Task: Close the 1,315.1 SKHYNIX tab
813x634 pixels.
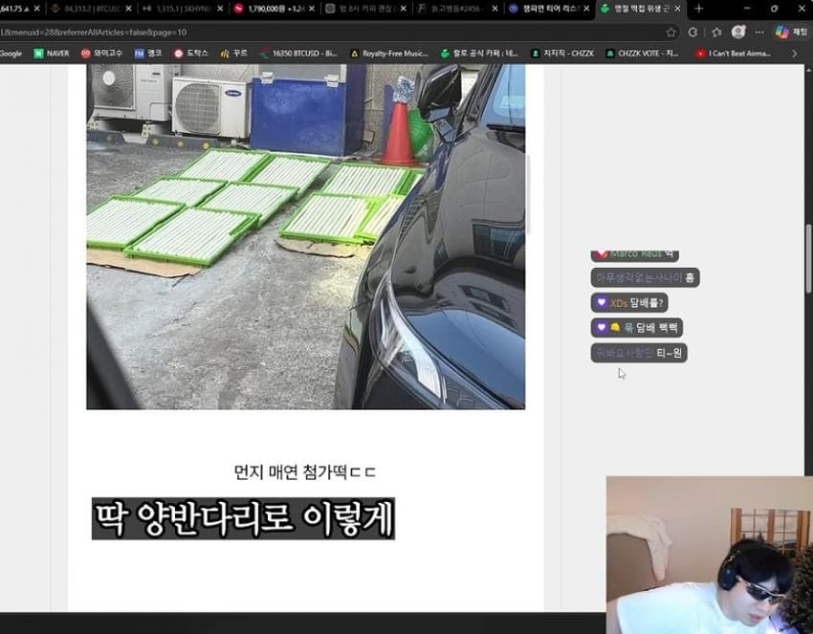Action: [220, 9]
